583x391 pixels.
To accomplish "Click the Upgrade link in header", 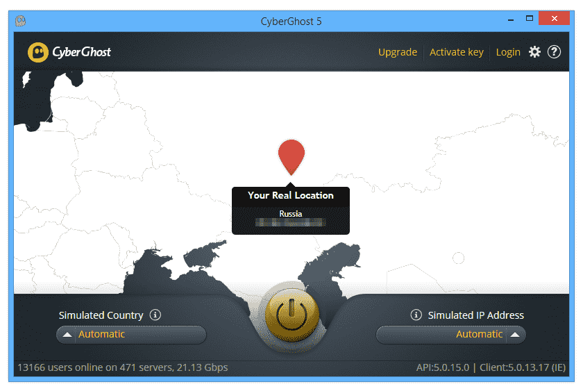I will [398, 52].
